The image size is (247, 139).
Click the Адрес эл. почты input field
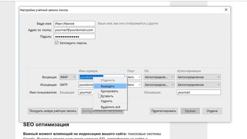(x=74, y=30)
